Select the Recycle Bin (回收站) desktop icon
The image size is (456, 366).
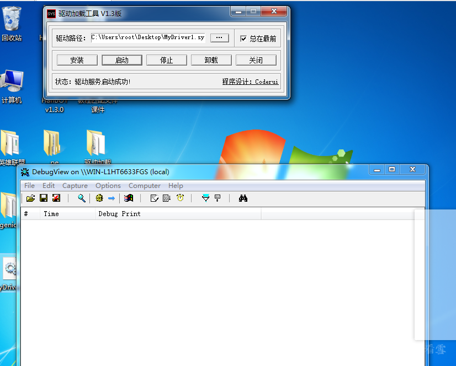(x=12, y=24)
